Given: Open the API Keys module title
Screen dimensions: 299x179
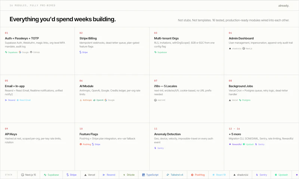Looking at the screenshot, I should click(x=11, y=134).
